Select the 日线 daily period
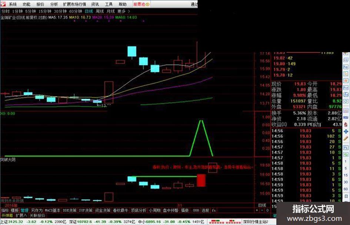350x225 pixels. [x=89, y=11]
